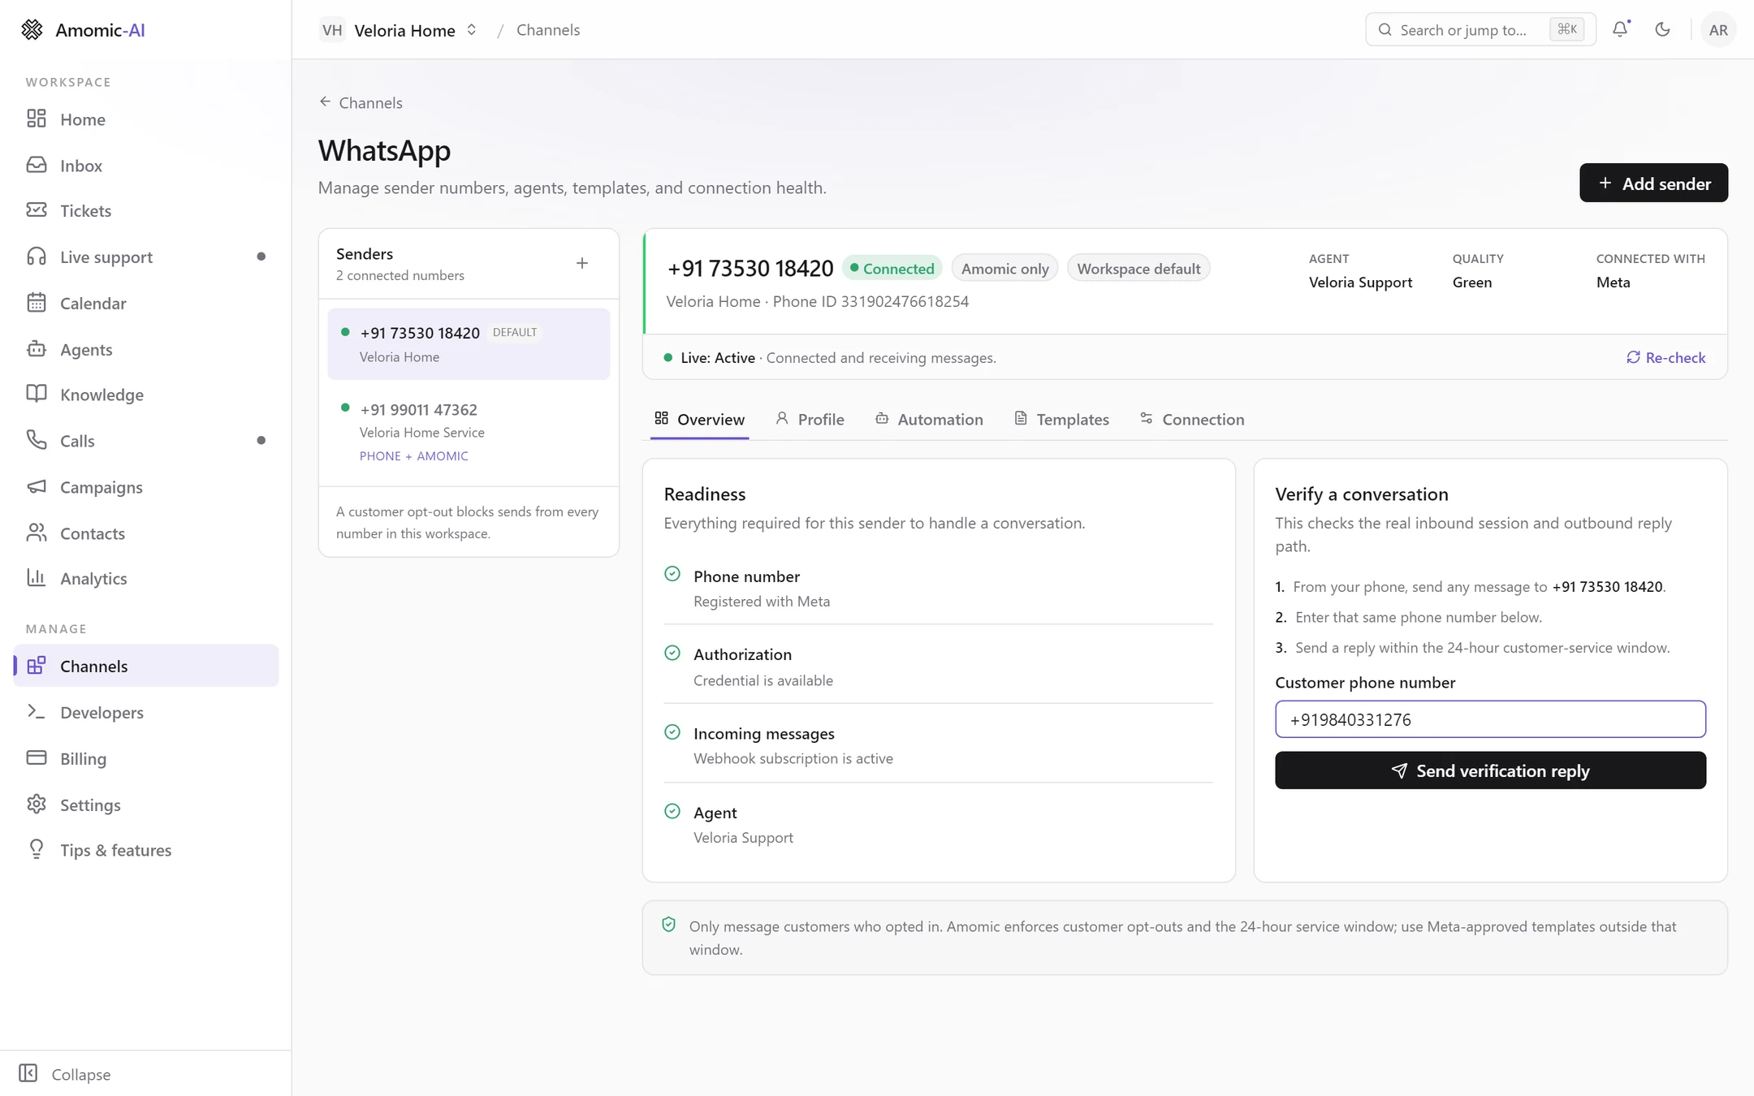Switch to the Profile tab

810,419
